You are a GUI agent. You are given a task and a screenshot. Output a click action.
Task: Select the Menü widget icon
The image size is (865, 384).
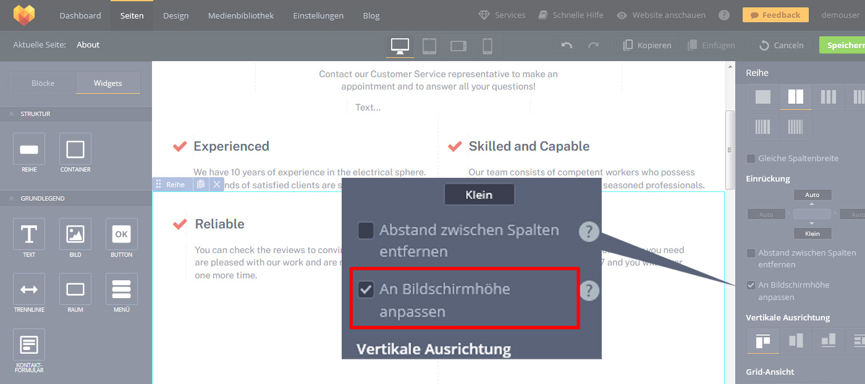click(x=122, y=289)
